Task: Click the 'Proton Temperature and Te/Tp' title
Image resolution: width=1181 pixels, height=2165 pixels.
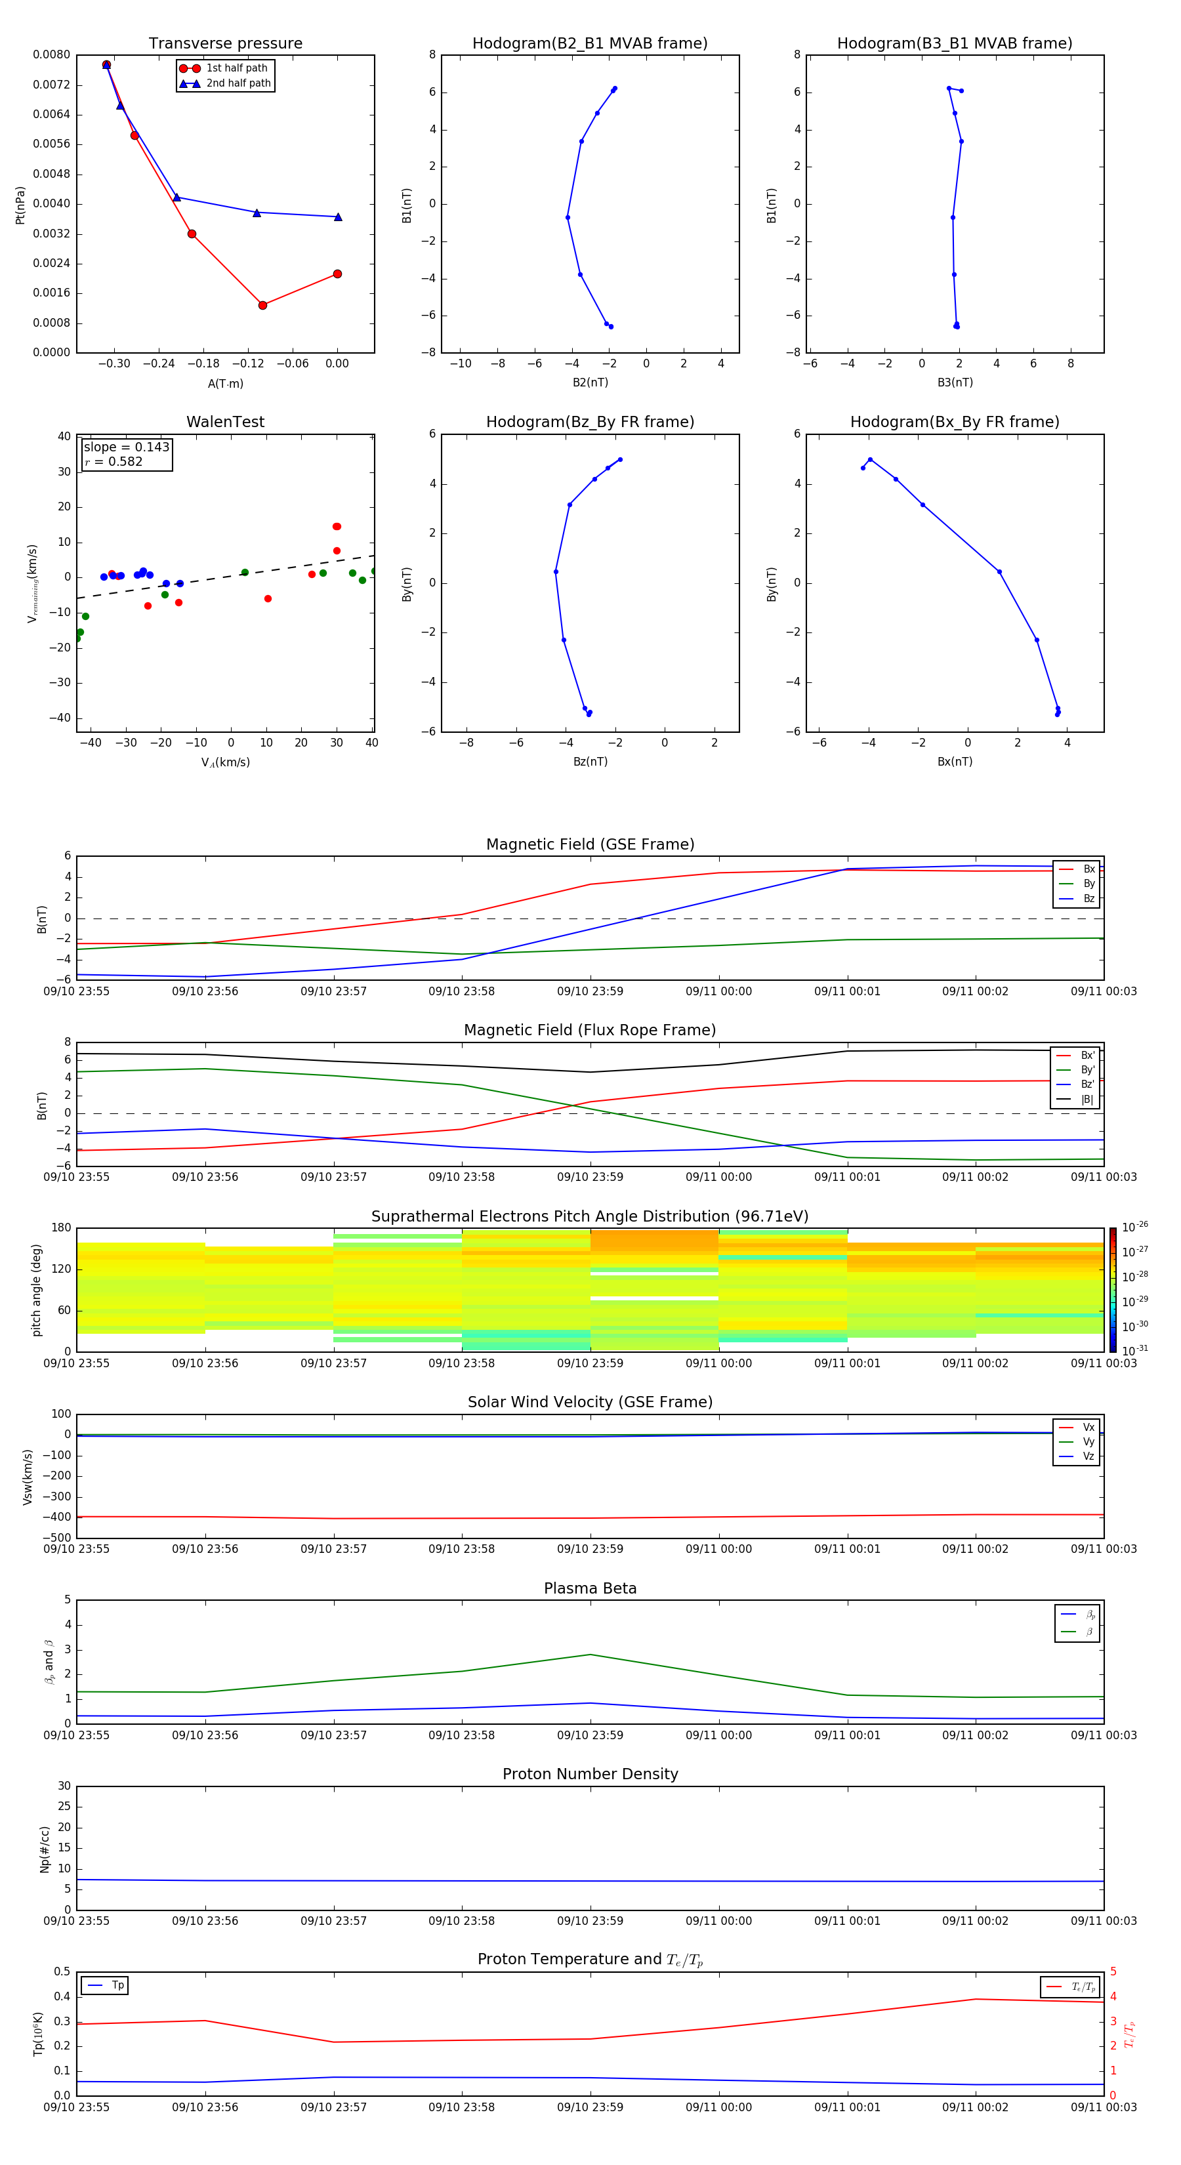Action: point(590,1959)
